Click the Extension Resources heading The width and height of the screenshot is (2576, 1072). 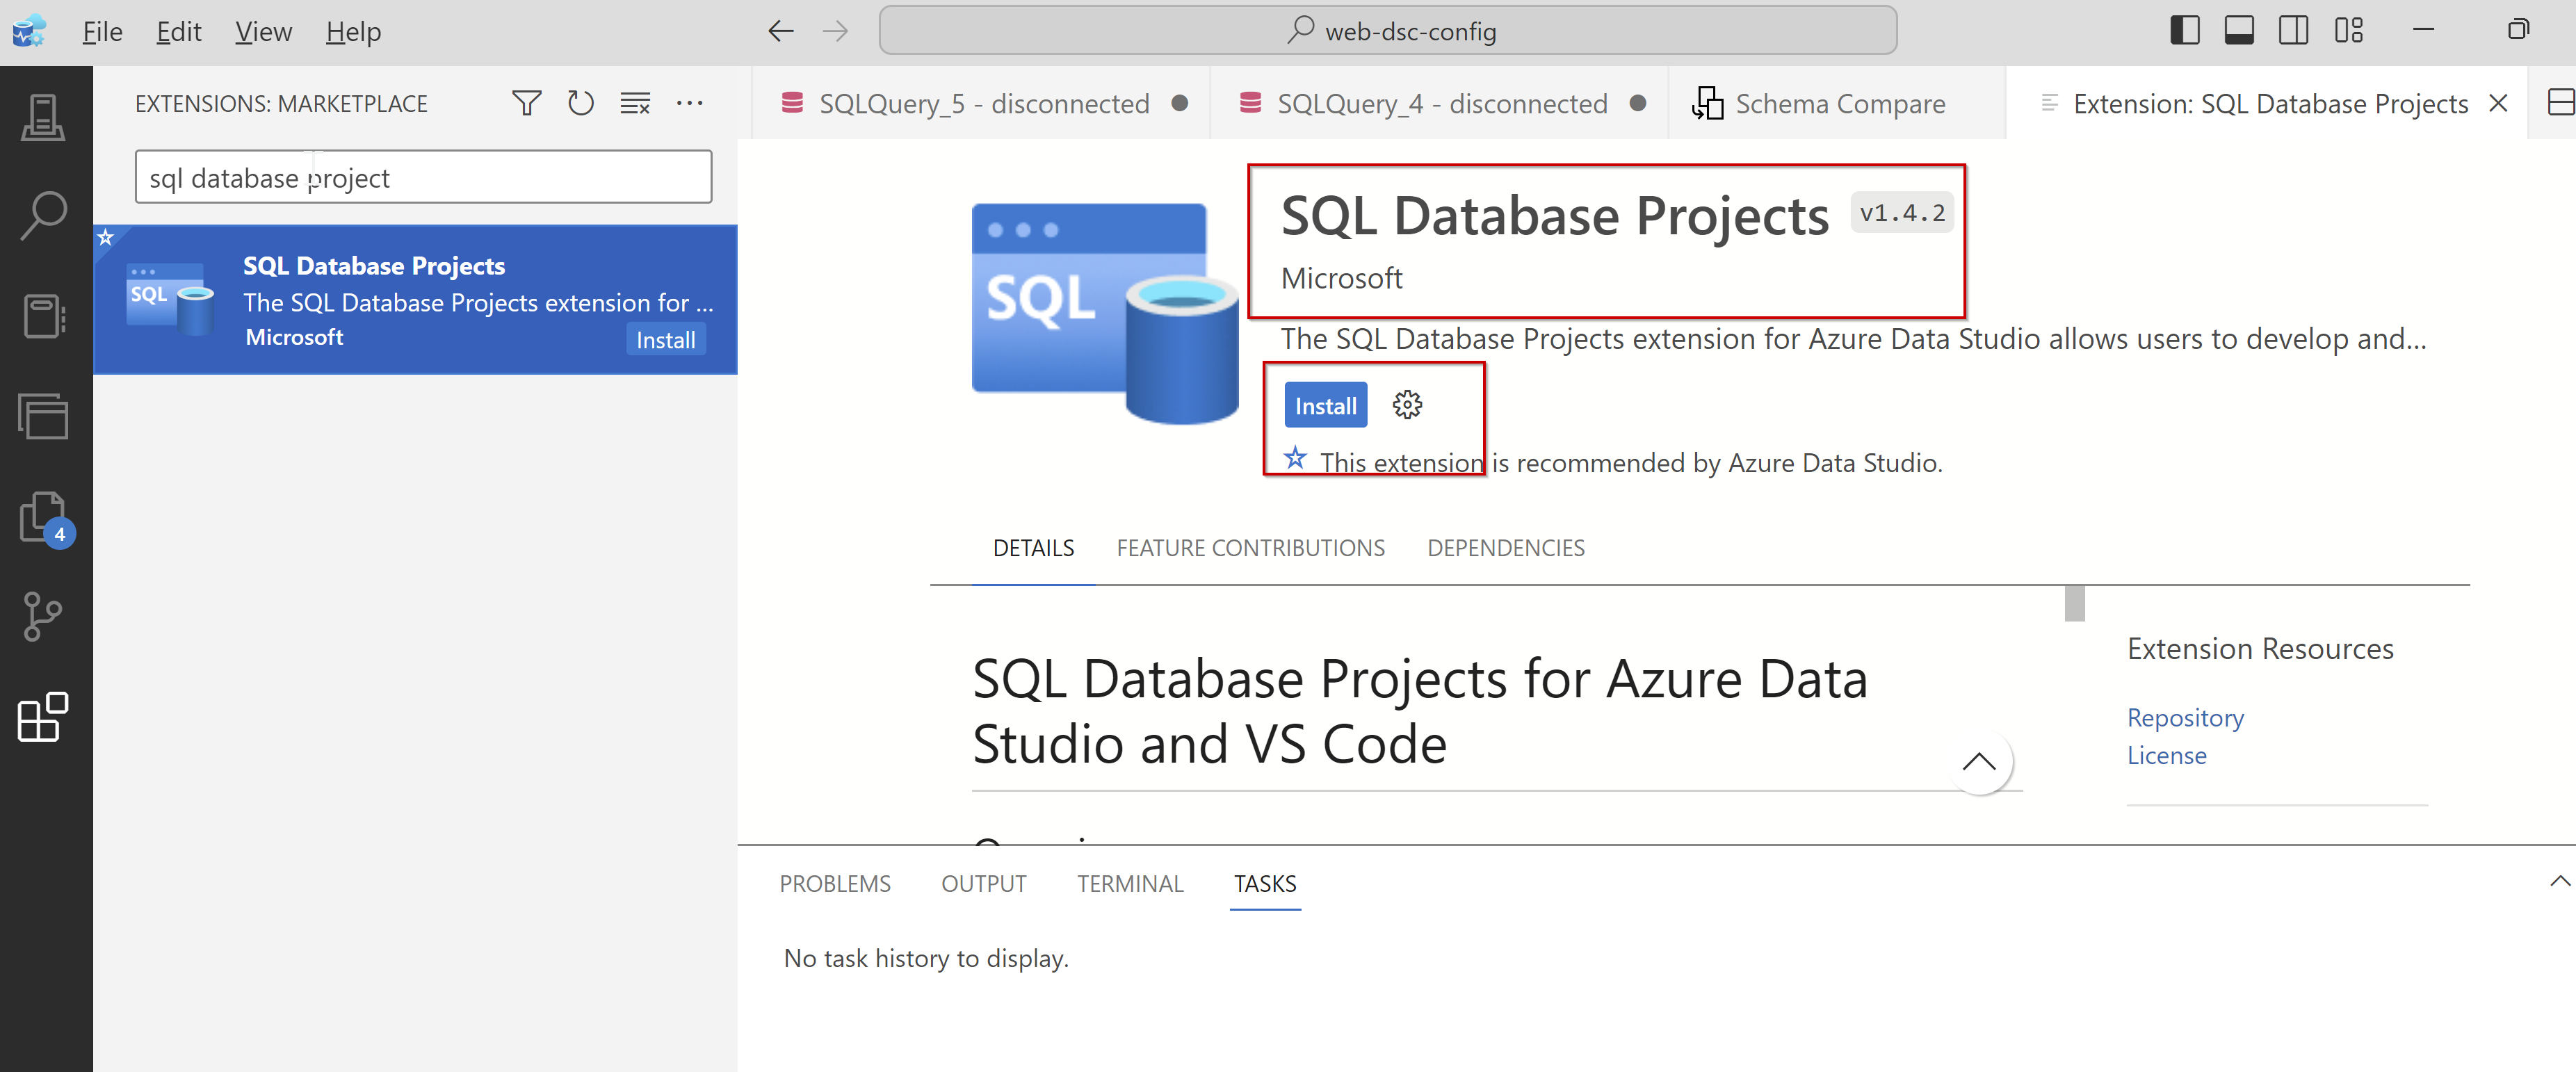tap(2260, 649)
